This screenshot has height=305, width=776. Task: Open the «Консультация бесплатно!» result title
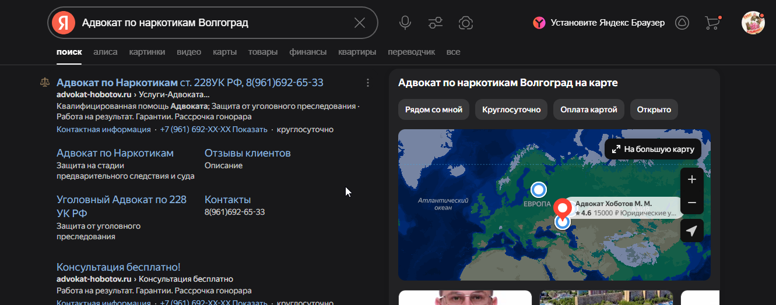coord(118,267)
